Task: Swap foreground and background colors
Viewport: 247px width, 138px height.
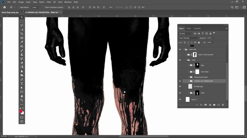Action: click(23, 108)
